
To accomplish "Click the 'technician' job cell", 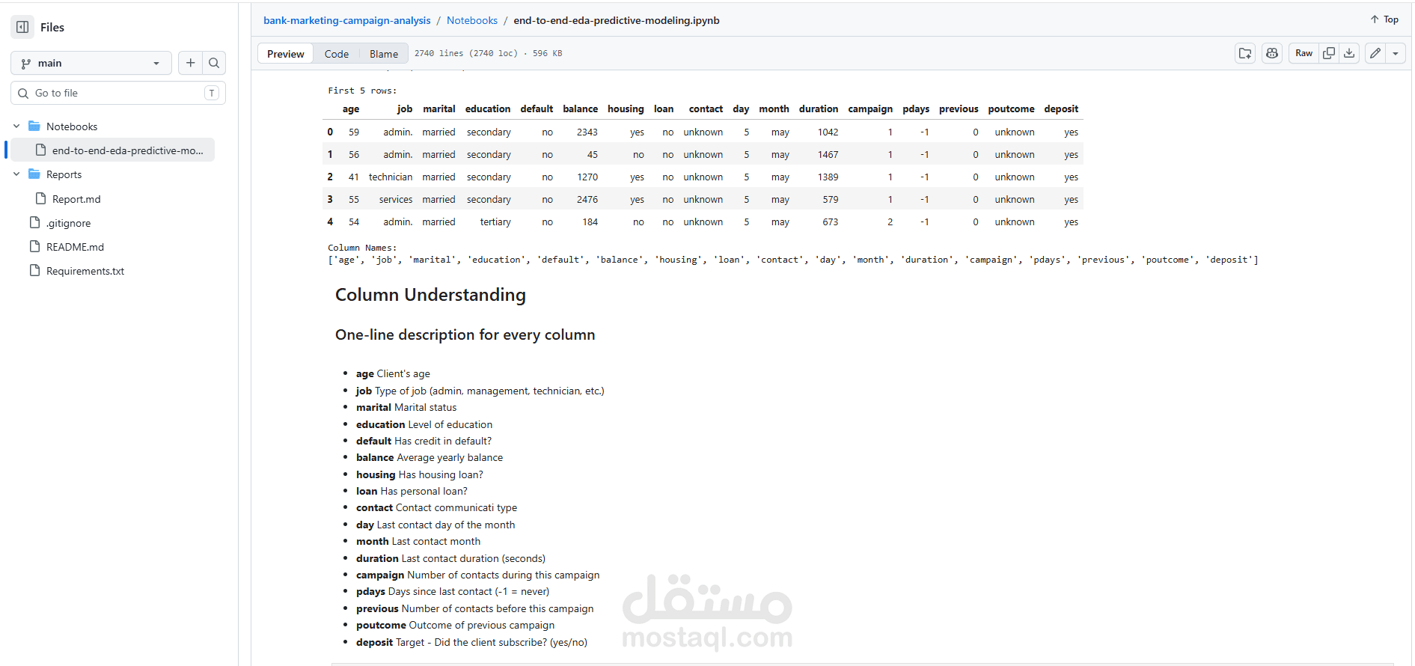I will point(391,177).
